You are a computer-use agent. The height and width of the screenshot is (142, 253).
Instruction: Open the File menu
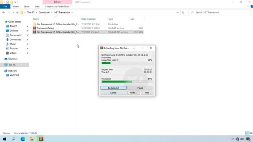[x=5, y=6]
